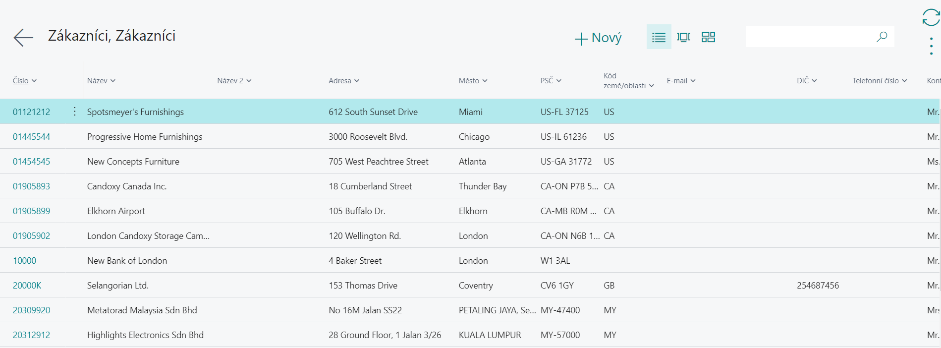This screenshot has width=941, height=348.
Task: Select Selangorian Ltd. name cell
Action: pos(118,286)
